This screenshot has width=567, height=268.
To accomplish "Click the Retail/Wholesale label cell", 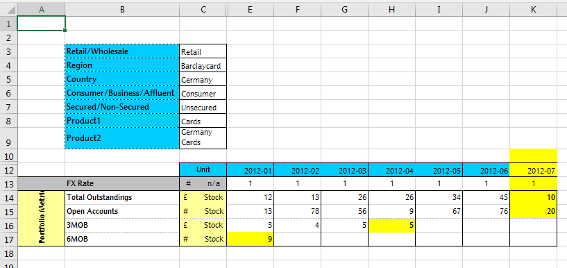I will pyautogui.click(x=122, y=51).
